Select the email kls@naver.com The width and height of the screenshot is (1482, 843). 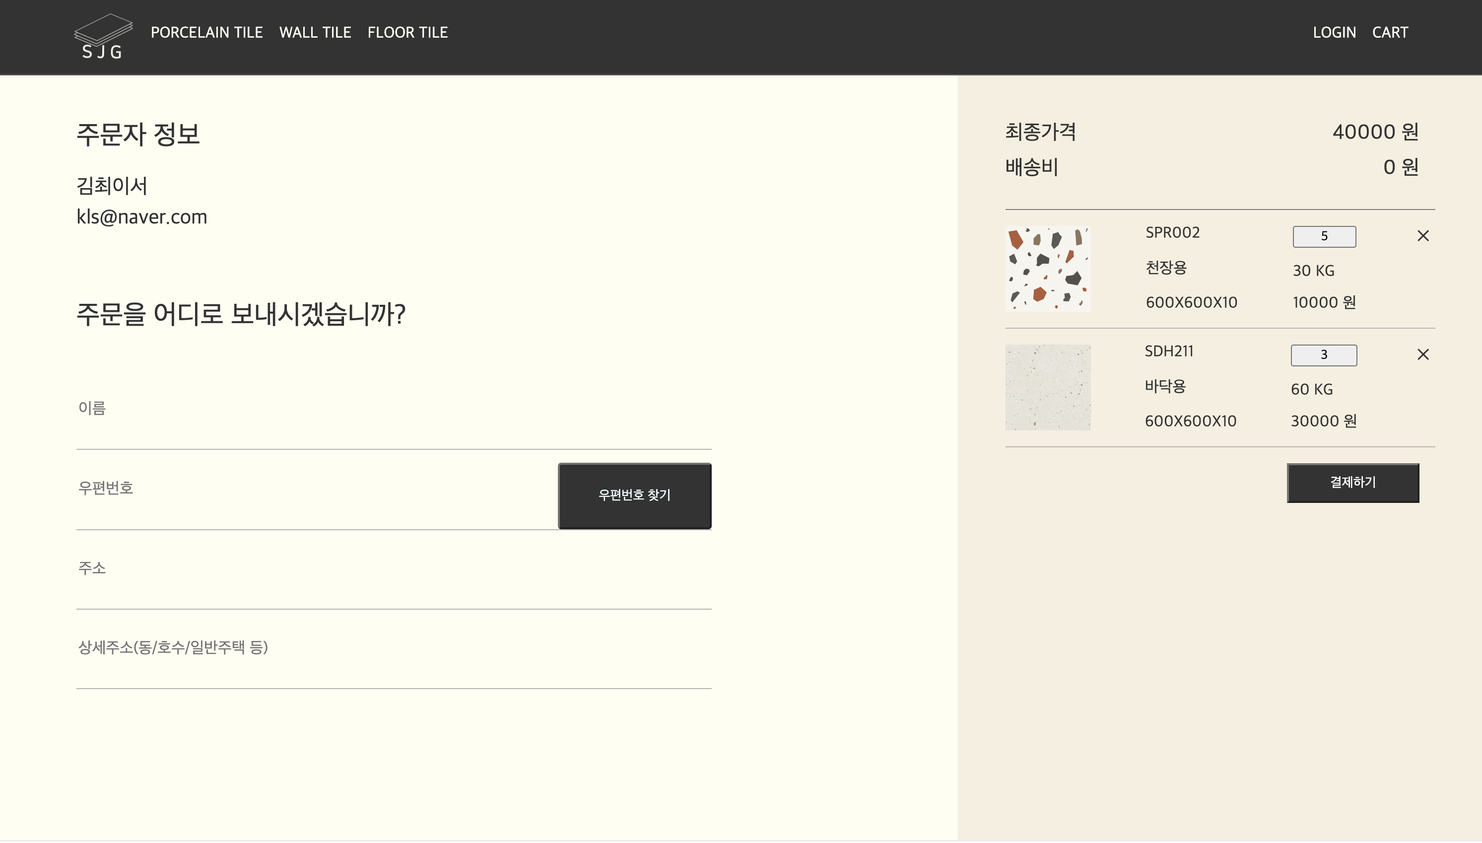(142, 216)
